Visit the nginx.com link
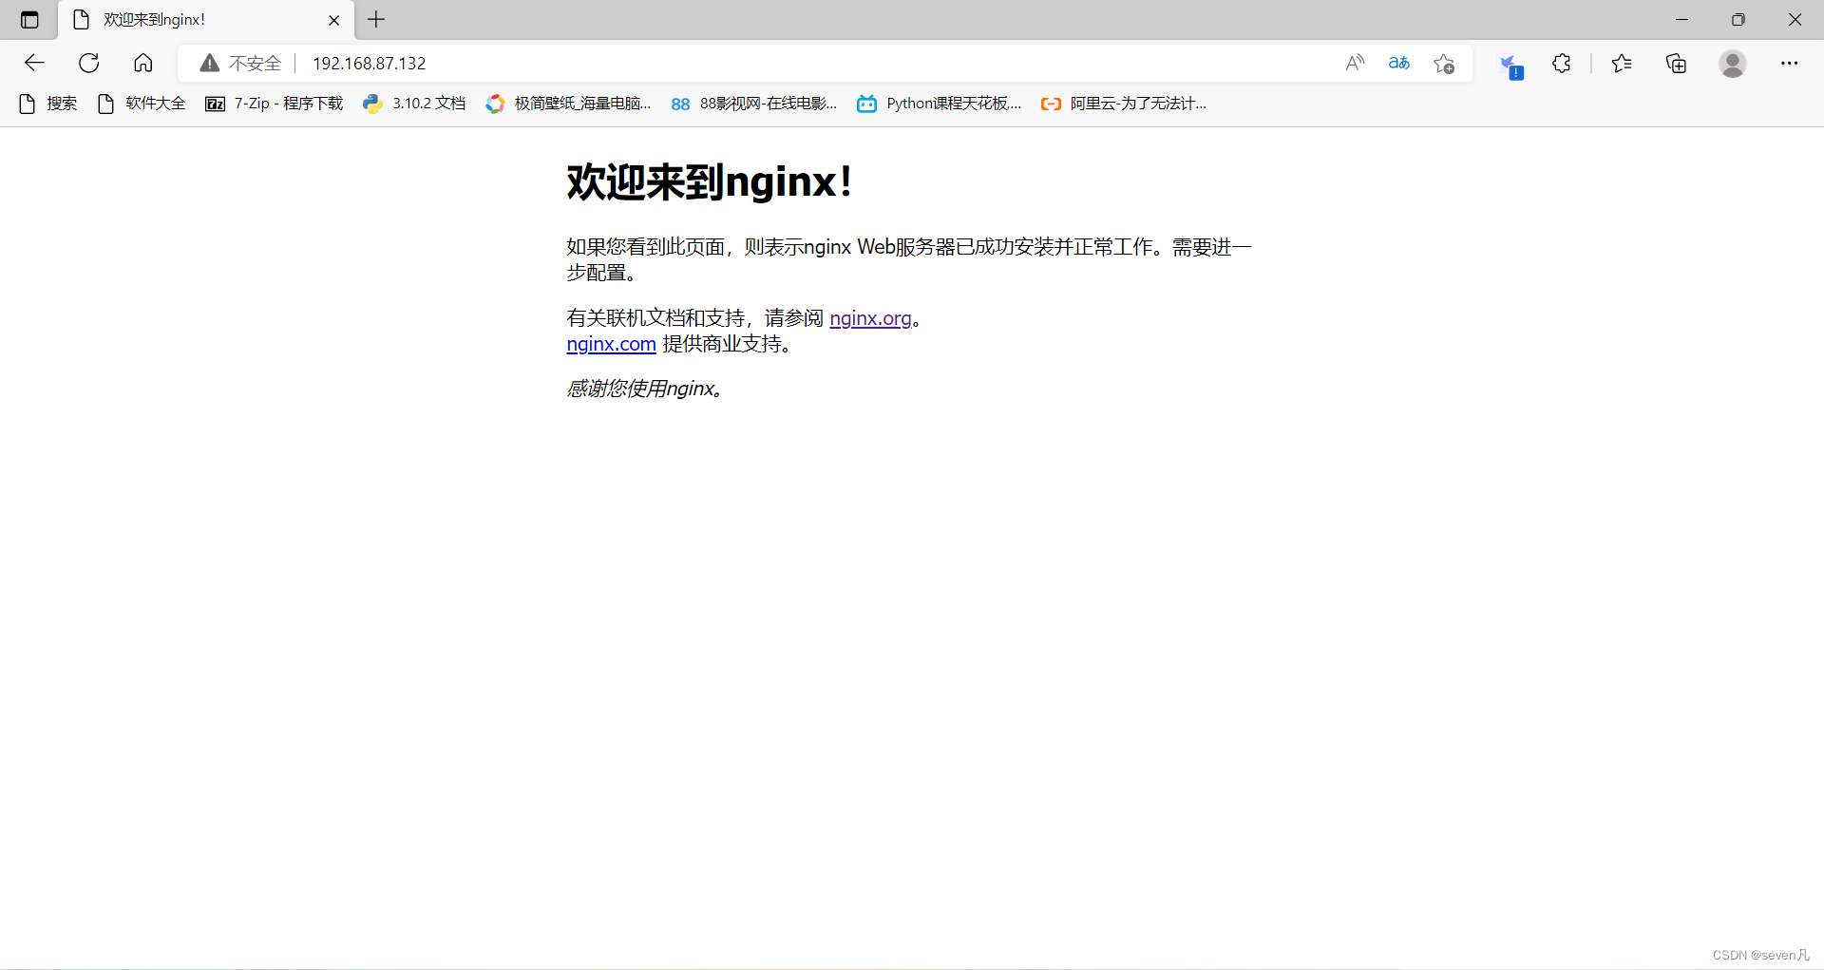Image resolution: width=1824 pixels, height=970 pixels. (610, 344)
